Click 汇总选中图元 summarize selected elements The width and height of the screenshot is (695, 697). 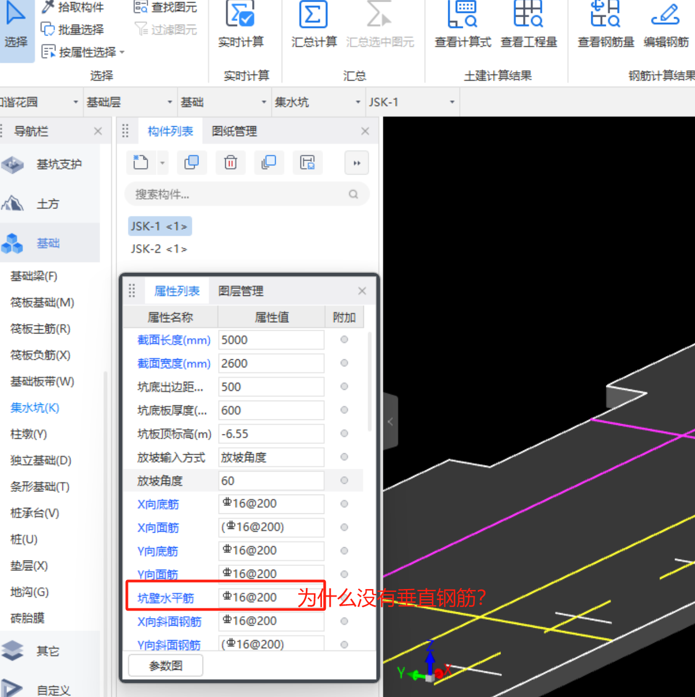click(380, 25)
